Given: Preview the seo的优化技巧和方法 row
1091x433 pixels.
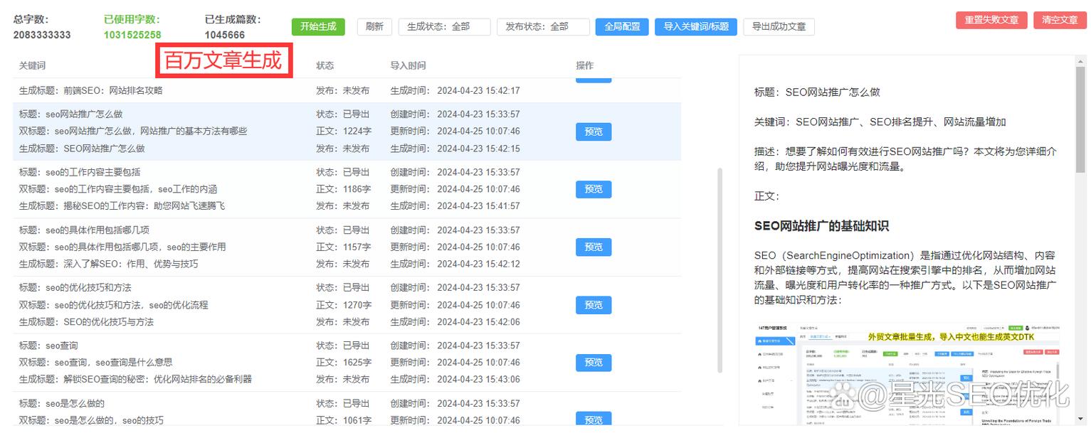Looking at the screenshot, I should click(x=594, y=305).
